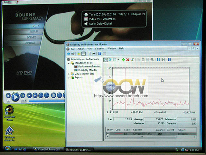Click SETUP in Bourne Supremacy menu

point(33,32)
